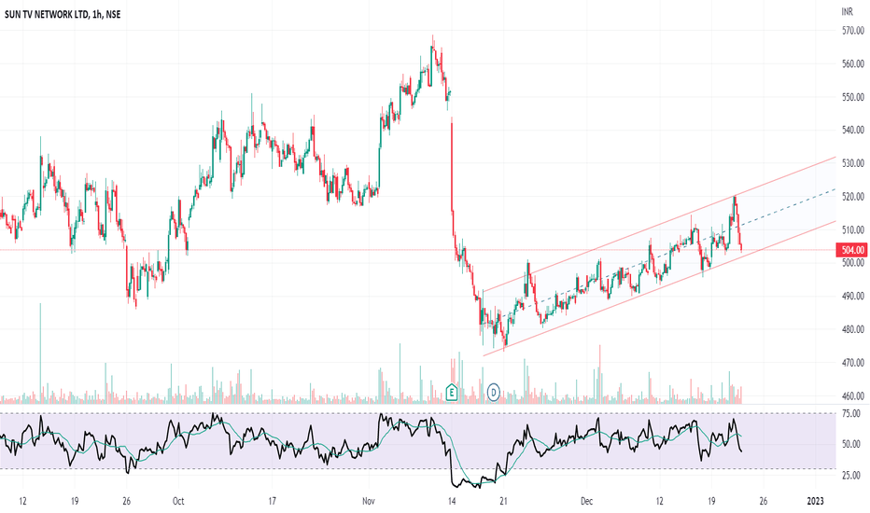Click the RSI 75.00 level label
The image size is (870, 513).
851,414
